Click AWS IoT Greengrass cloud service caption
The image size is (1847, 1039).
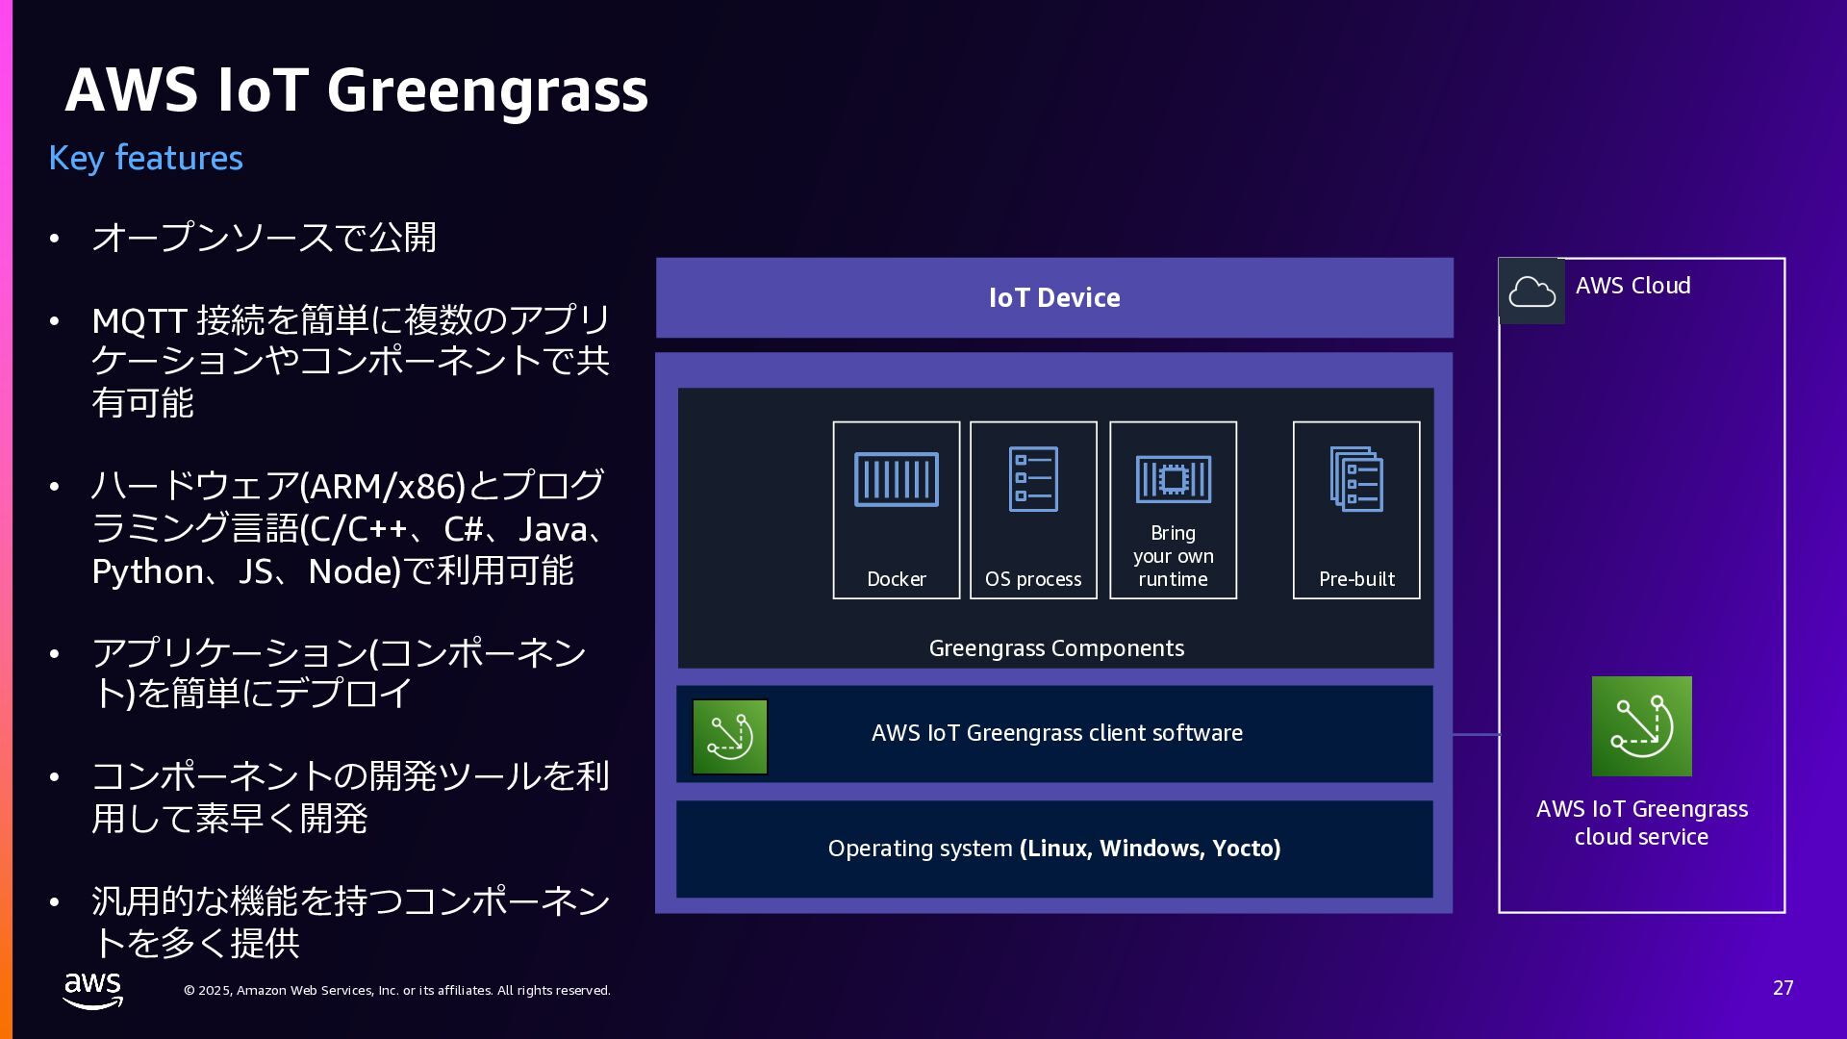click(x=1641, y=823)
